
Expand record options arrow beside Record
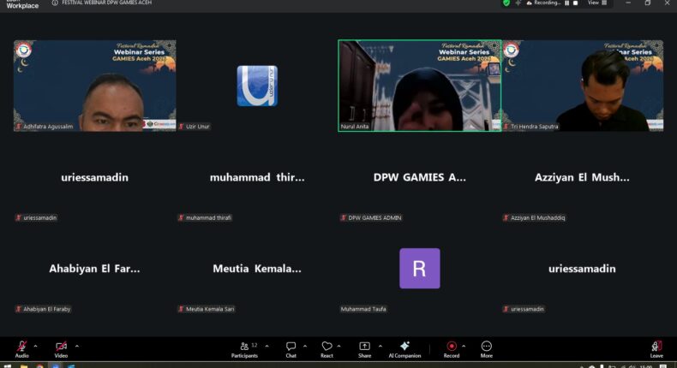coord(464,346)
